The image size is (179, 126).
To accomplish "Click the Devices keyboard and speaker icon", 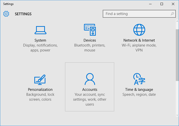I will point(89,30).
